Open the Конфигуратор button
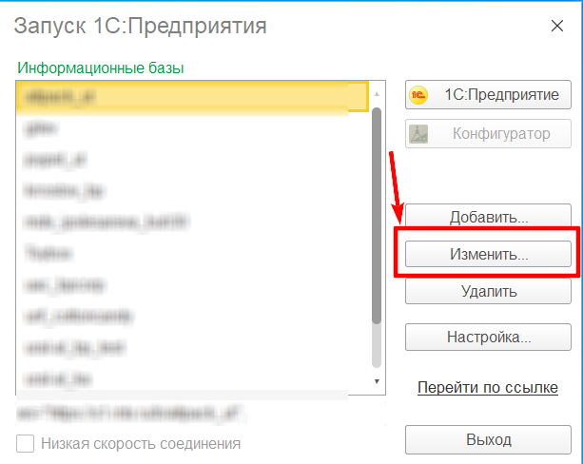 click(x=488, y=133)
